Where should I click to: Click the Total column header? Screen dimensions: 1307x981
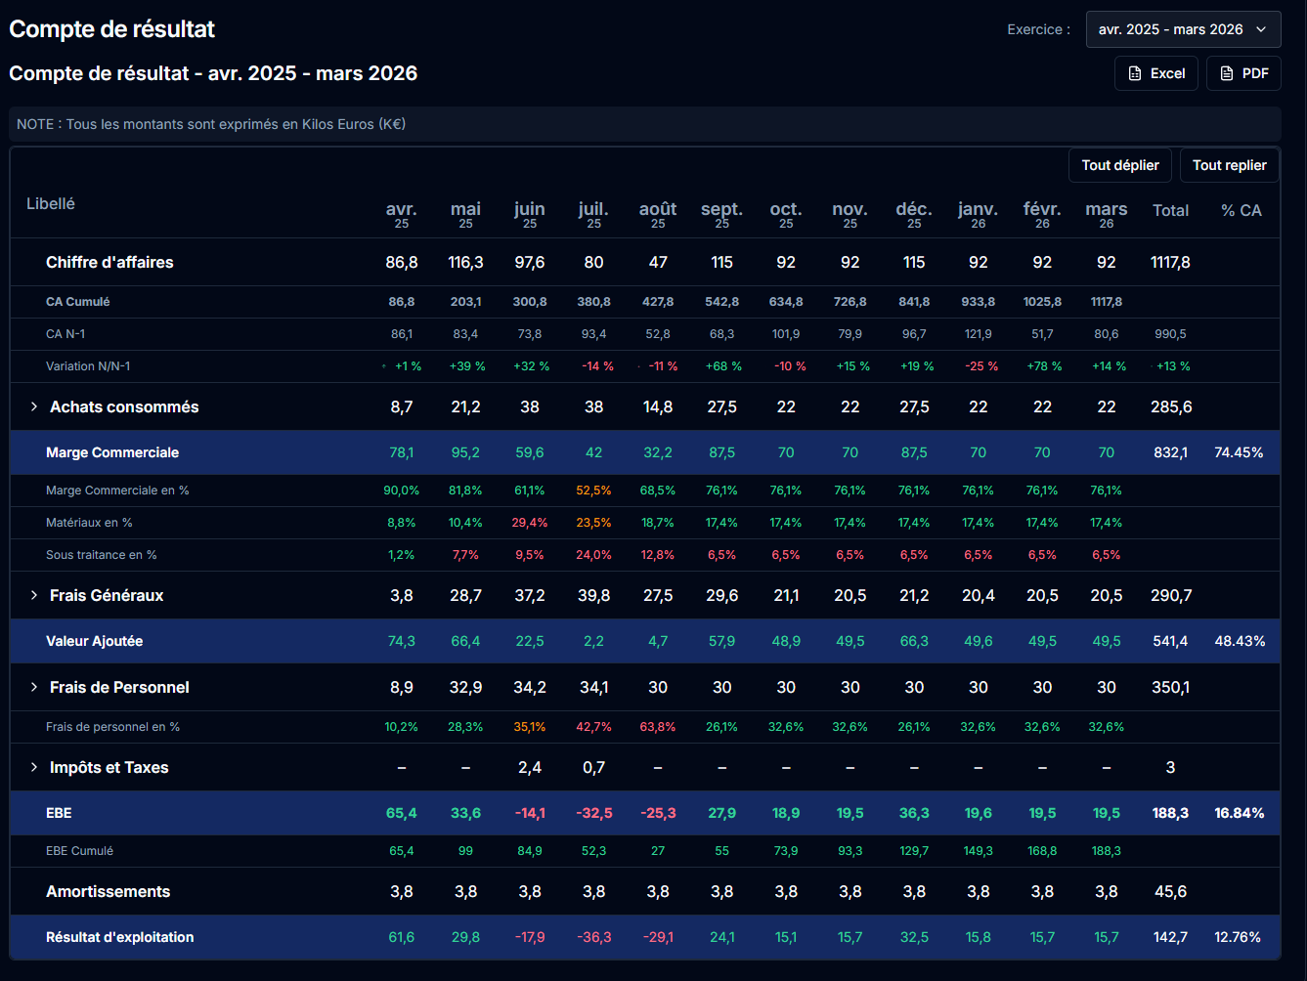pyautogui.click(x=1170, y=210)
